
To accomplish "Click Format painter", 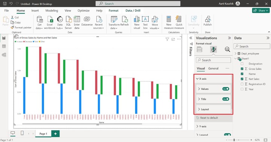I will pyautogui.click(x=21, y=27).
